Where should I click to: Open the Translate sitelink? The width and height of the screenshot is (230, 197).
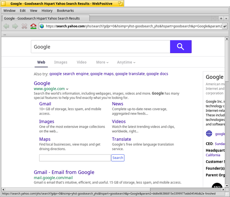(x=122, y=139)
